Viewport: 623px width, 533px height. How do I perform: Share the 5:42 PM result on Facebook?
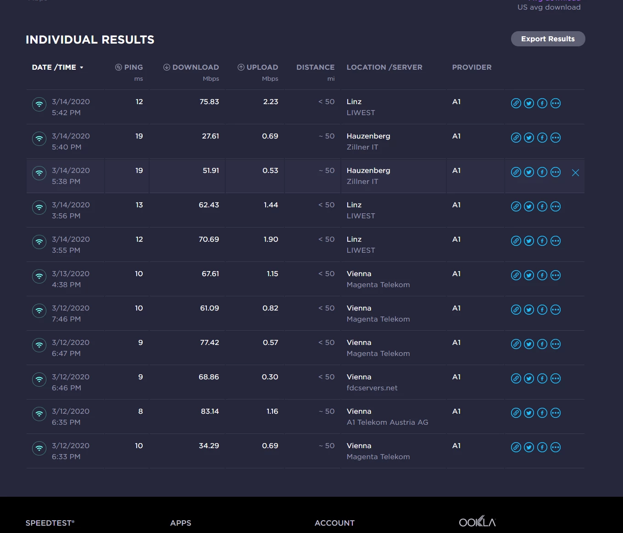click(542, 103)
